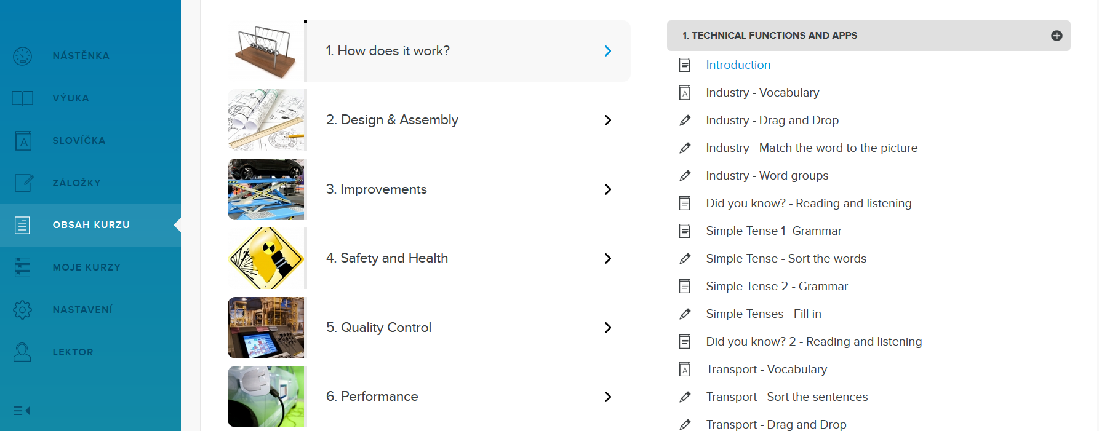Click the Nástěnka dashboard gauge icon

23,56
